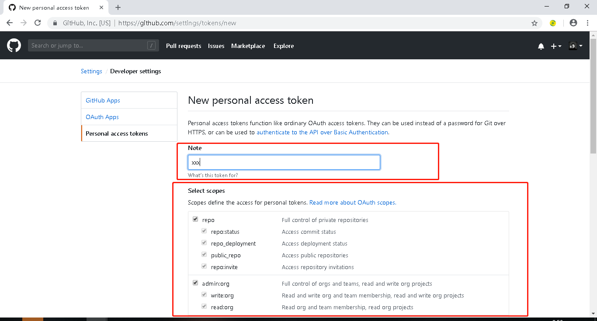Go back with the browser back arrow
This screenshot has width=597, height=321.
10,23
